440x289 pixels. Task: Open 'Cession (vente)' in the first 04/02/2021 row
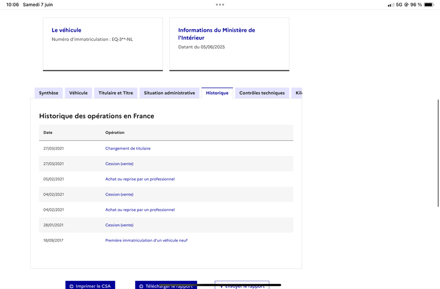pyautogui.click(x=119, y=194)
